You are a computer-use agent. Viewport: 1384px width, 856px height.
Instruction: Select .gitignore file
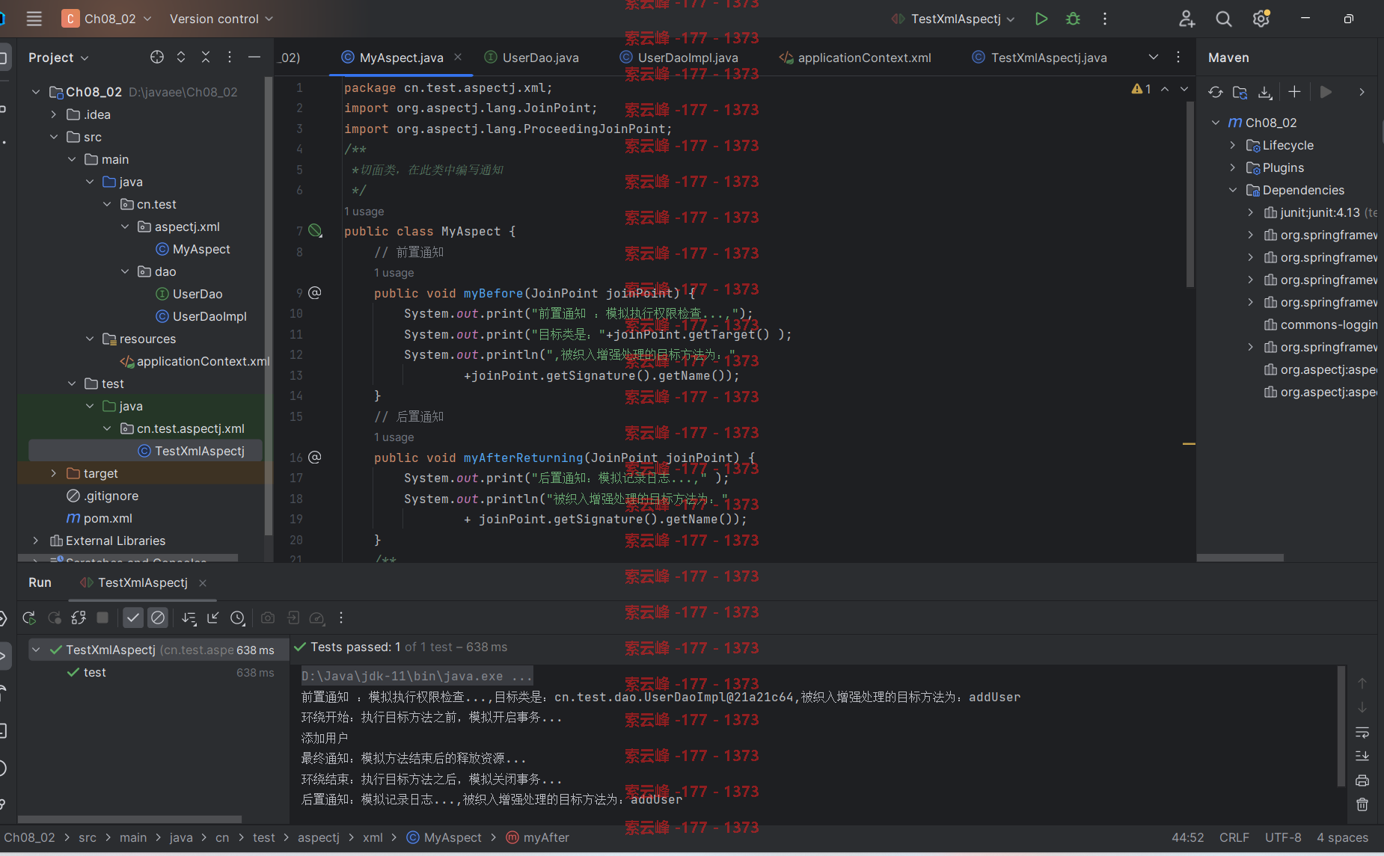pyautogui.click(x=103, y=496)
